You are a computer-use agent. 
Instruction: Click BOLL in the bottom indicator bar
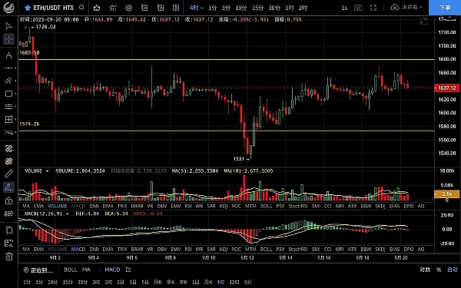coord(71,270)
